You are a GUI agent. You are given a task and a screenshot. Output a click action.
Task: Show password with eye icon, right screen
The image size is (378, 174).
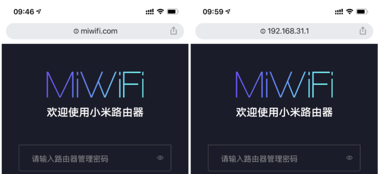tap(349, 158)
